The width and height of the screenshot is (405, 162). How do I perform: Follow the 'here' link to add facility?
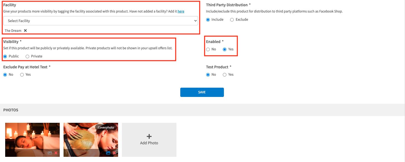[181, 11]
